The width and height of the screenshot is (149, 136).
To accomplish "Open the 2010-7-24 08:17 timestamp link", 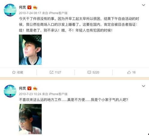I will point(30,13).
